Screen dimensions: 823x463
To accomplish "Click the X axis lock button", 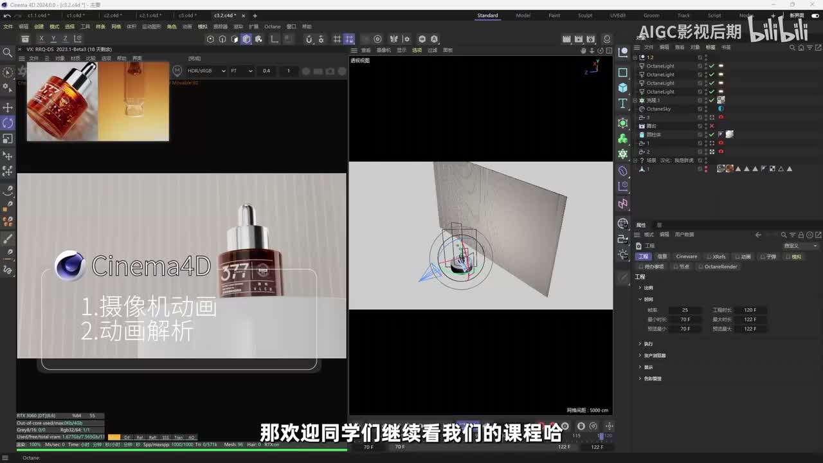I will pos(41,39).
